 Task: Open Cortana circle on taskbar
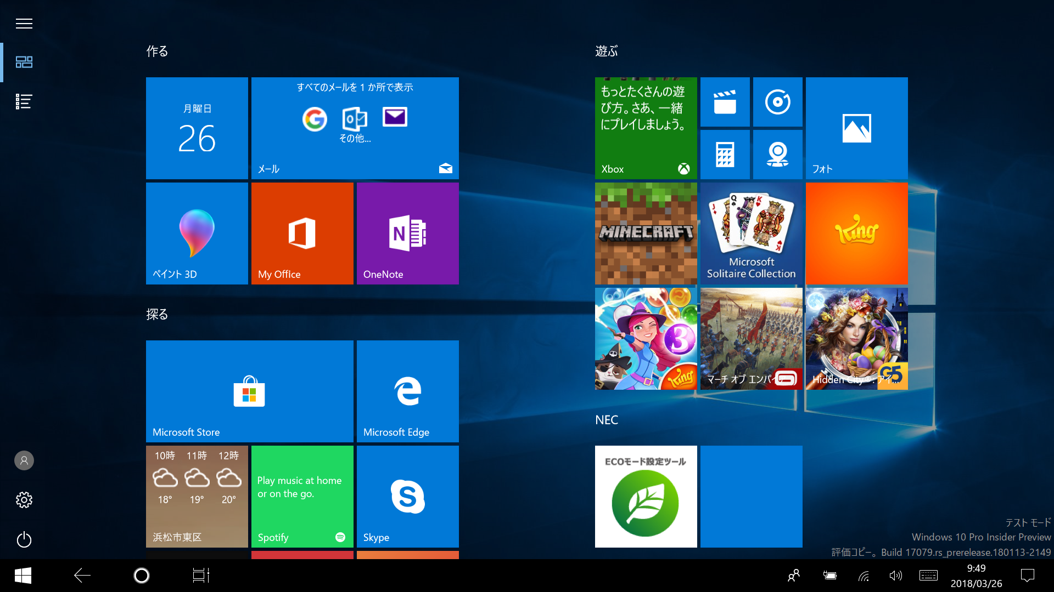coord(142,576)
